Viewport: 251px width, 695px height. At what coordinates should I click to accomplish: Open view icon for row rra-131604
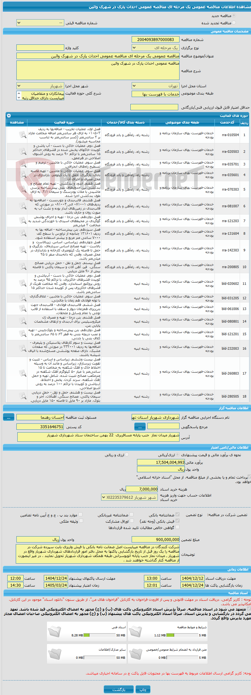click(23, 233)
